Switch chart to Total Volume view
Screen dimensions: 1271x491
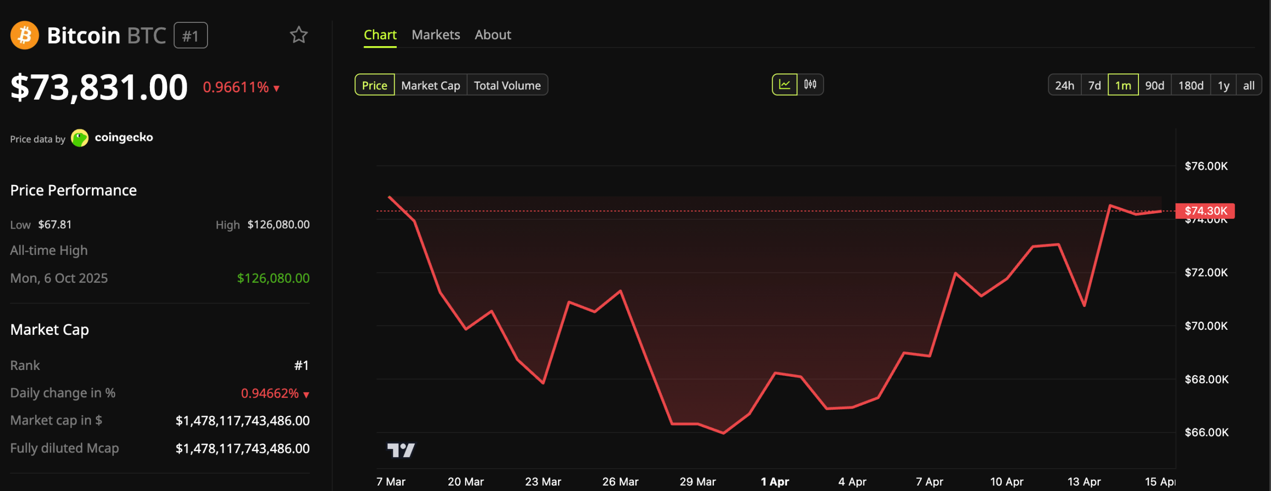pyautogui.click(x=507, y=85)
